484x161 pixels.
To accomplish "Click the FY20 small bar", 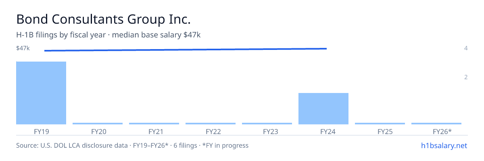I will coord(98,124).
